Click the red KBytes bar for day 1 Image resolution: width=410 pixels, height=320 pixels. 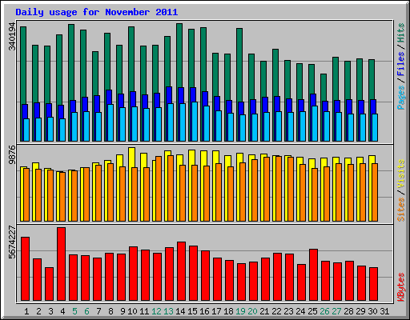pyautogui.click(x=25, y=269)
